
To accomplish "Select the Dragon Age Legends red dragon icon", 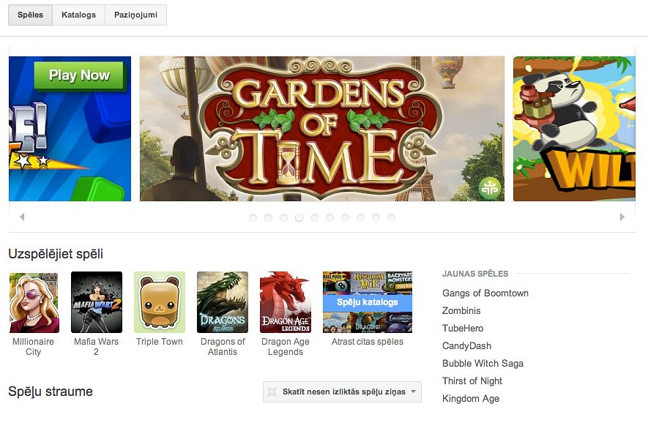I will (286, 302).
